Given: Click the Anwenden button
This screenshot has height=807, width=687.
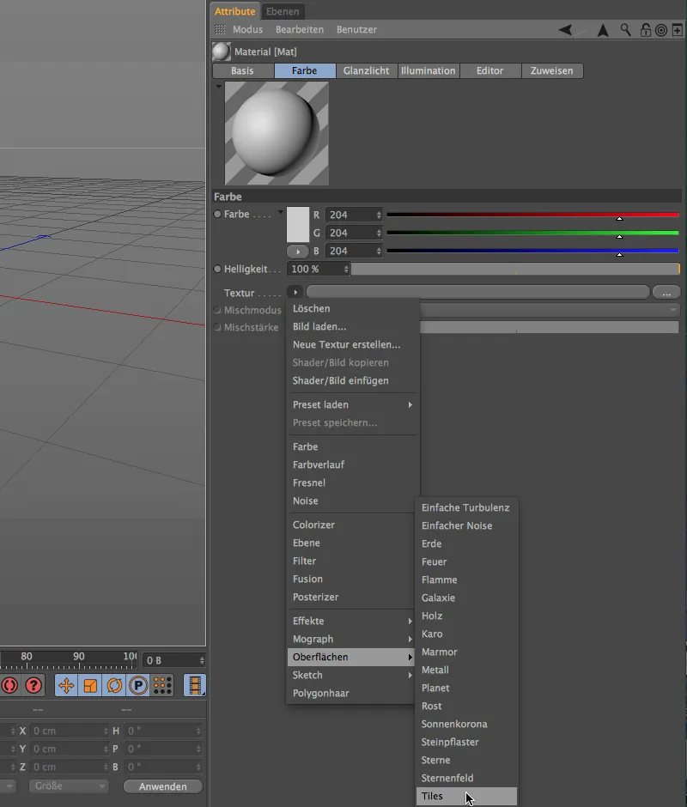Looking at the screenshot, I should click(x=163, y=786).
